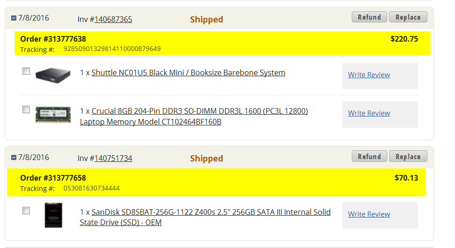Viewport: 455px width, 248px height.
Task: Open the SanDisk SSD product thumbnail
Action: point(53,215)
